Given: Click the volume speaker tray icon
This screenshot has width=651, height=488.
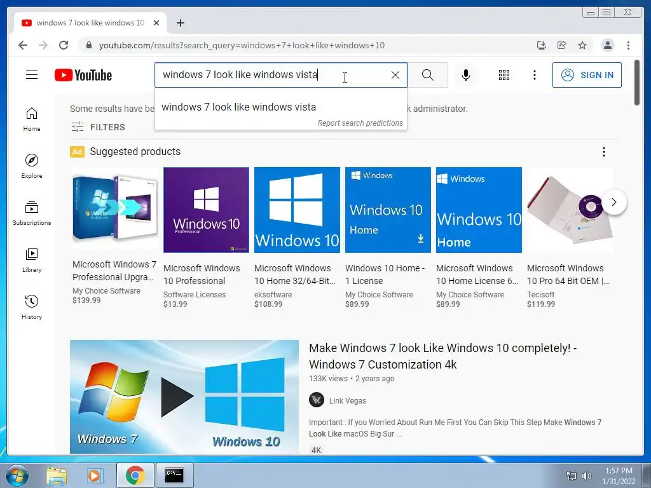Looking at the screenshot, I should [x=586, y=476].
